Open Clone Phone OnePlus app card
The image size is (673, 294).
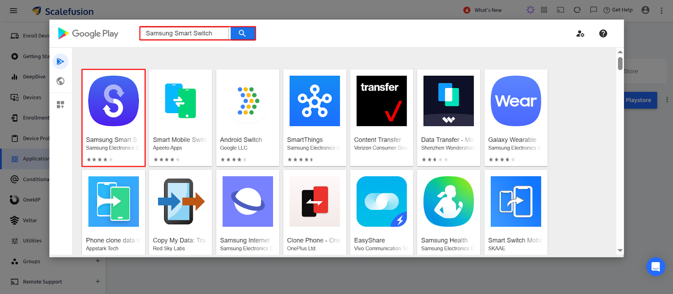point(315,212)
